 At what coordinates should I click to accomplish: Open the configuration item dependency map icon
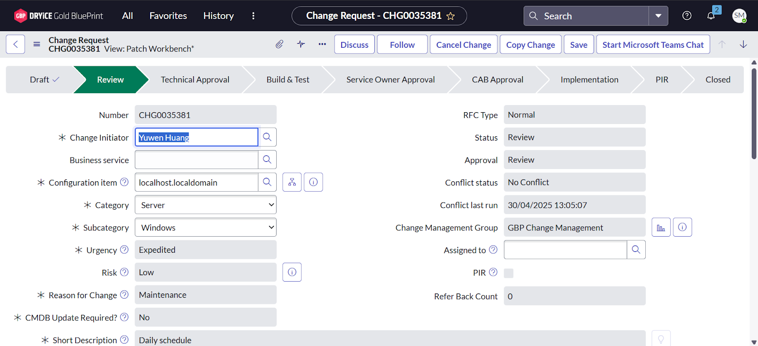(x=292, y=182)
